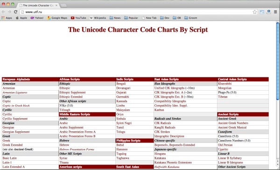Open the Thaana link
Image resolution: width=280 pixels, height=170 pixels.
(64, 163)
